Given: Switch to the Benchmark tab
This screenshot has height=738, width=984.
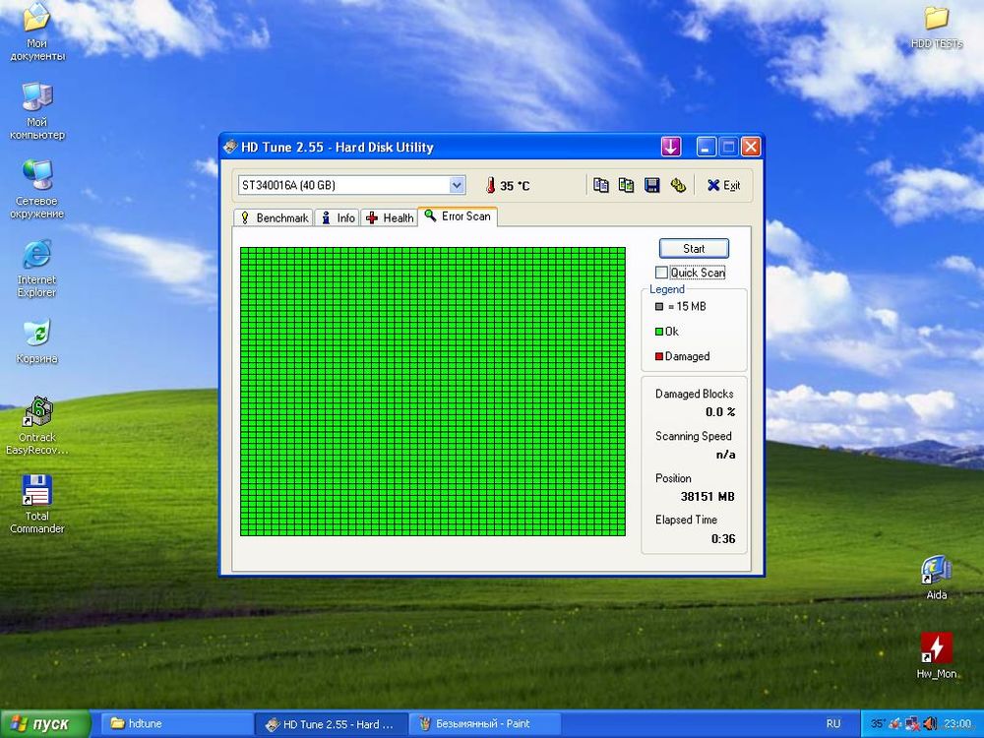Looking at the screenshot, I should pyautogui.click(x=275, y=217).
